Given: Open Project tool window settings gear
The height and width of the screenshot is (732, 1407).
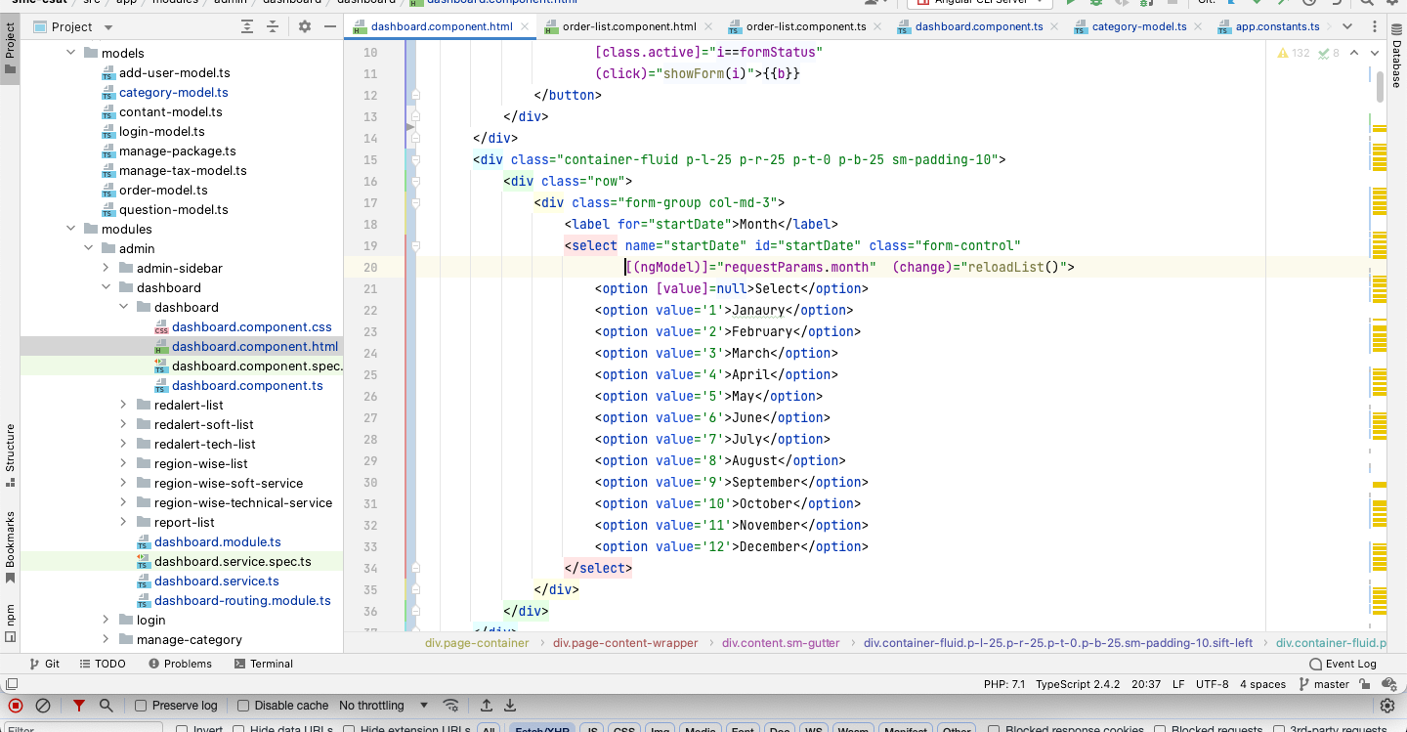Looking at the screenshot, I should (x=305, y=27).
